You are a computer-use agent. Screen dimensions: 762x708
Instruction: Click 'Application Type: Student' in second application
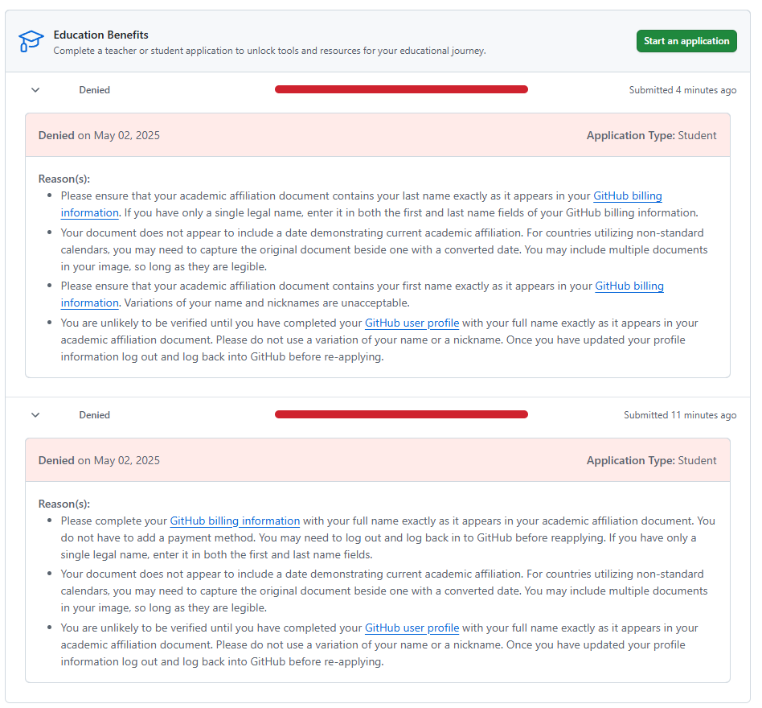651,460
